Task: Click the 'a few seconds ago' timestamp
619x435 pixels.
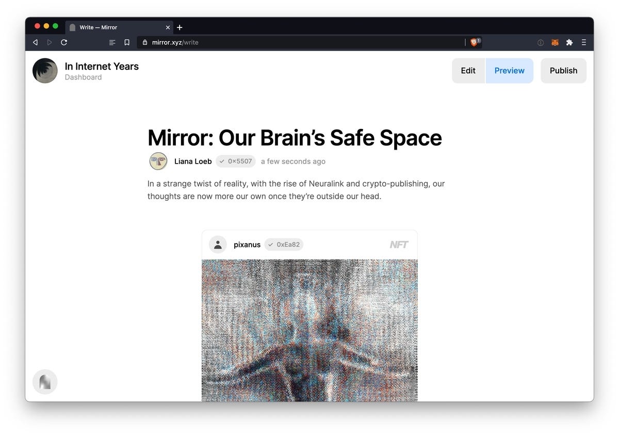Action: 293,162
